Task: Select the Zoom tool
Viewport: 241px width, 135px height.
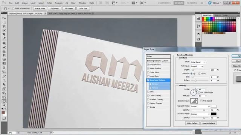Action: click(x=4, y=105)
